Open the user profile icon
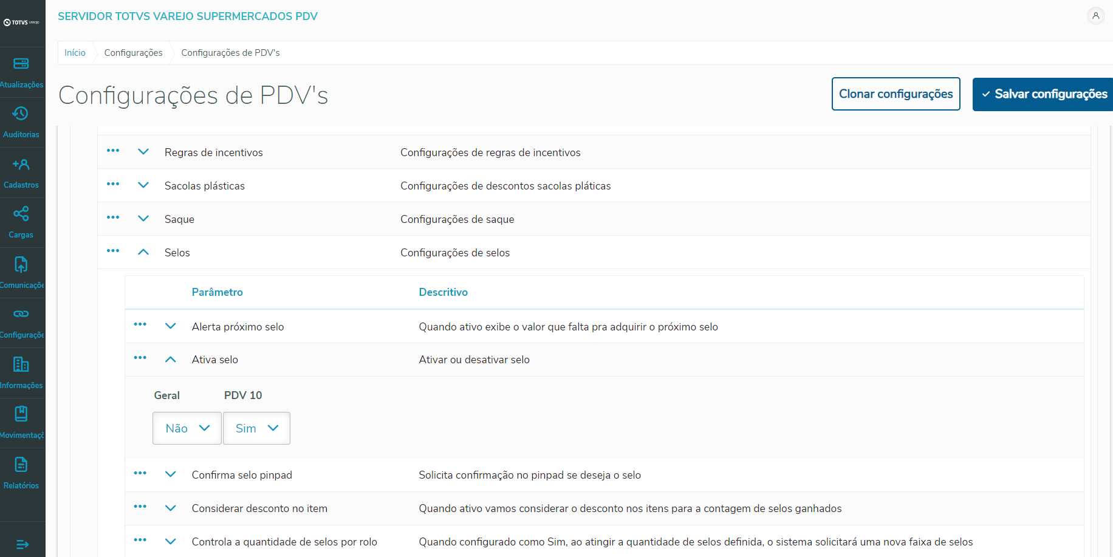Screen dimensions: 1113x557 click(x=1095, y=16)
